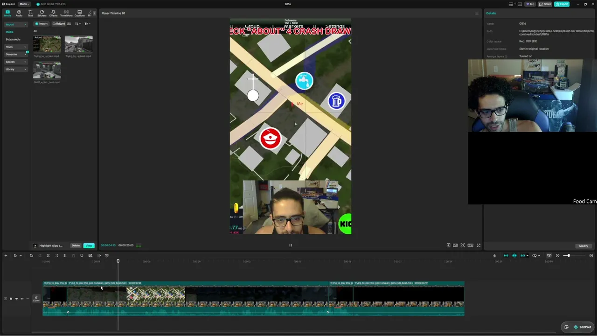Click the preview zoom-to-fit icon
Screen dimensions: 597x336
[463, 245]
